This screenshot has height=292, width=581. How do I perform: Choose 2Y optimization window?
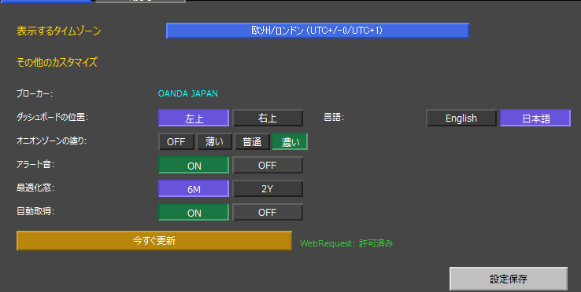[268, 189]
